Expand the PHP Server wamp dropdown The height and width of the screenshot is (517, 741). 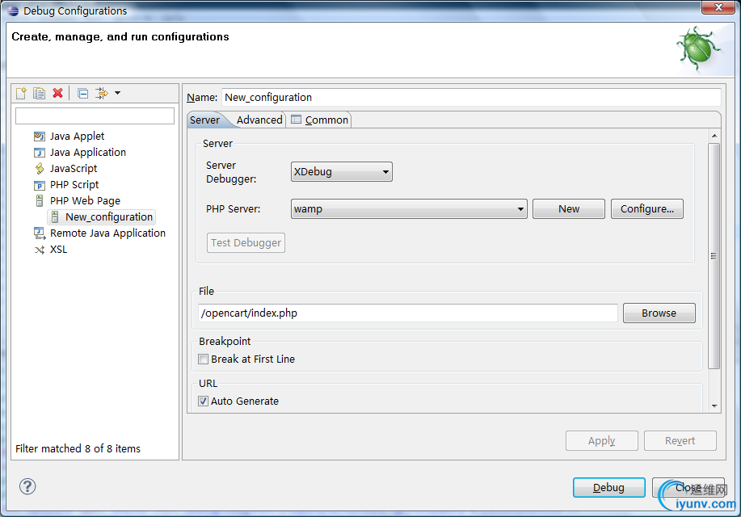coord(409,209)
